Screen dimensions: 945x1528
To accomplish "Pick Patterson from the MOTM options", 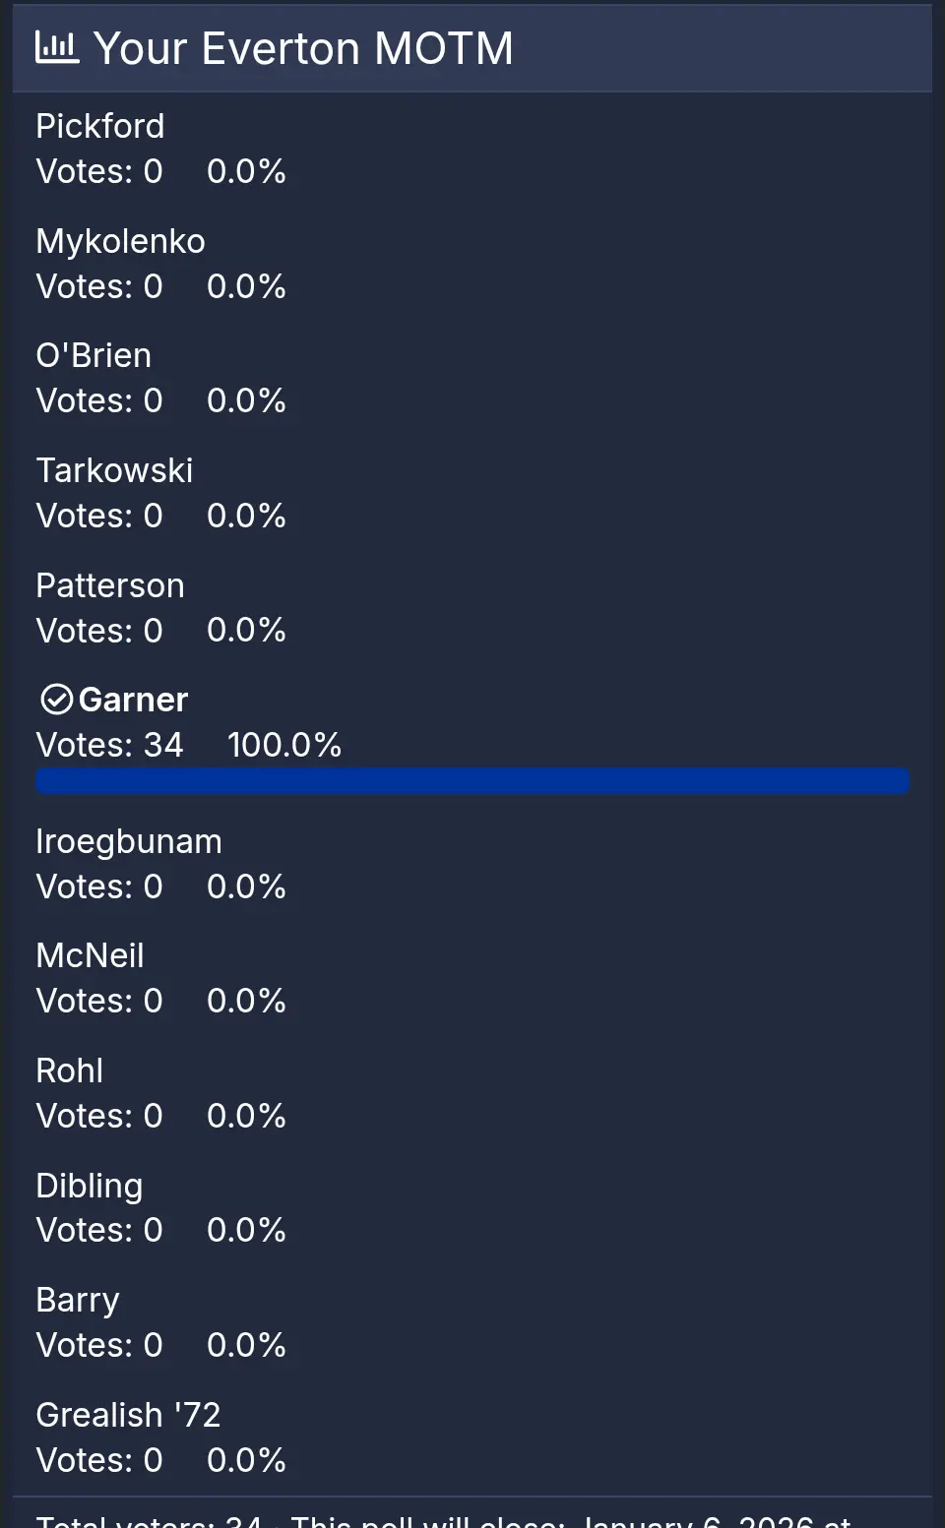I will 110,586.
